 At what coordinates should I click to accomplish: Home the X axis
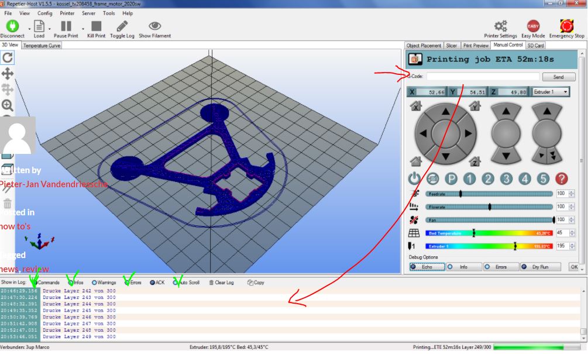[416, 106]
